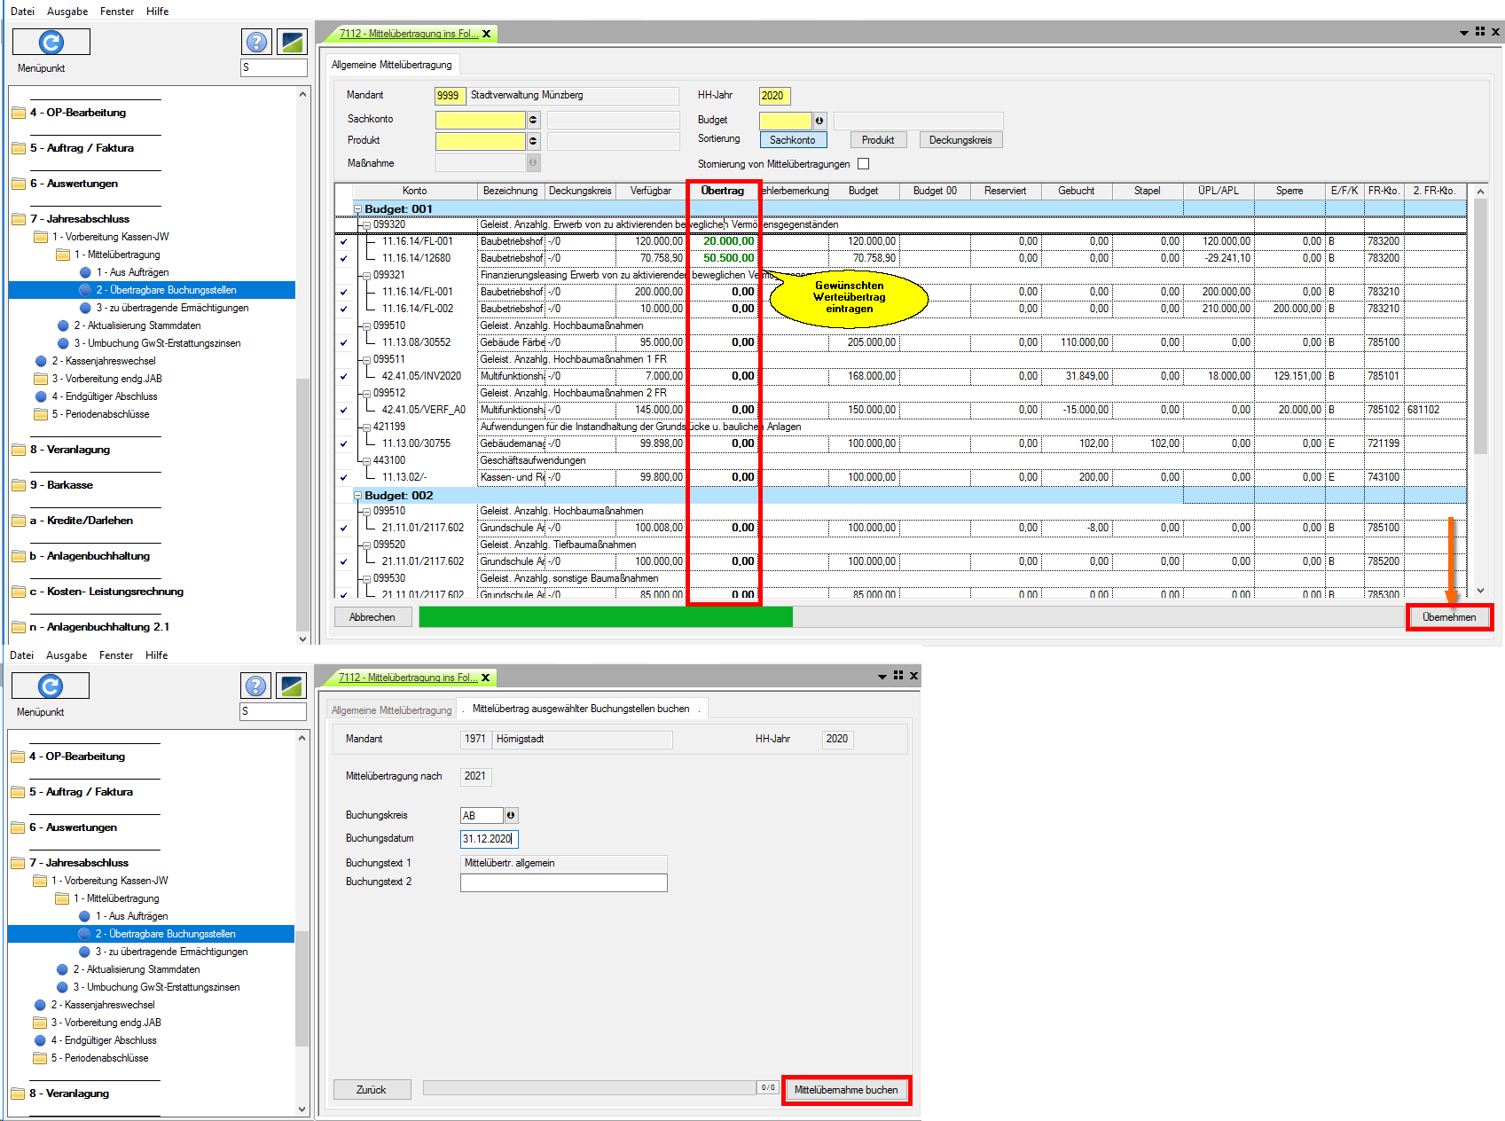The image size is (1505, 1121).
Task: Click the green progress bar
Action: (x=605, y=617)
